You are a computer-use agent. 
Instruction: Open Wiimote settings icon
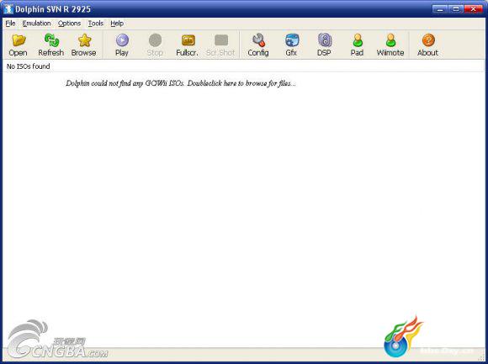point(390,45)
